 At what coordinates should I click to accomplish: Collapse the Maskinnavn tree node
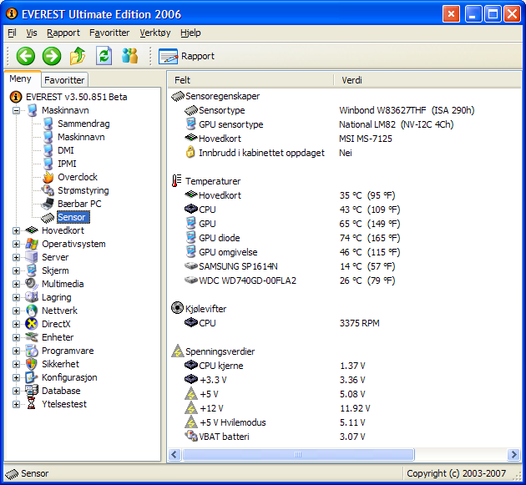(x=16, y=110)
